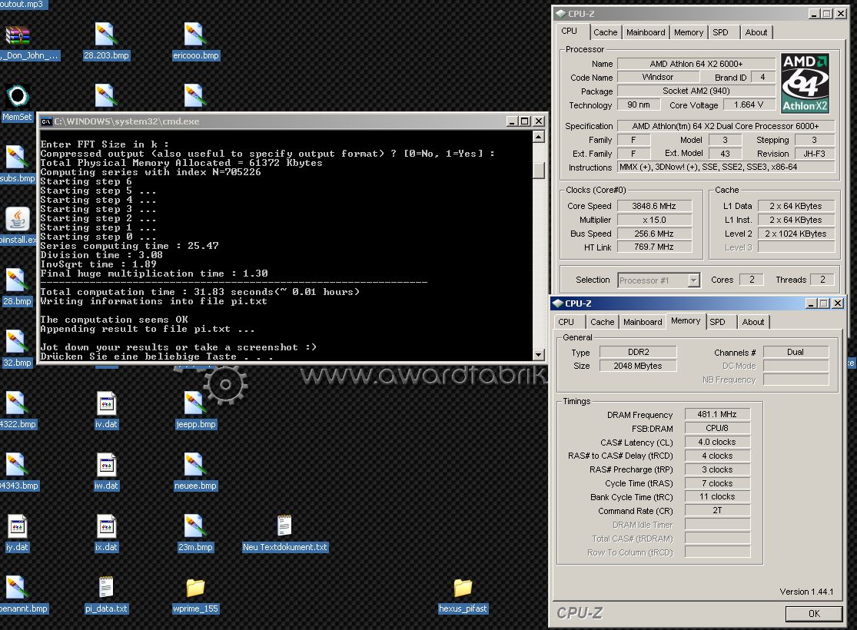
Task: Select the iw.dat file icon
Action: coord(106,472)
